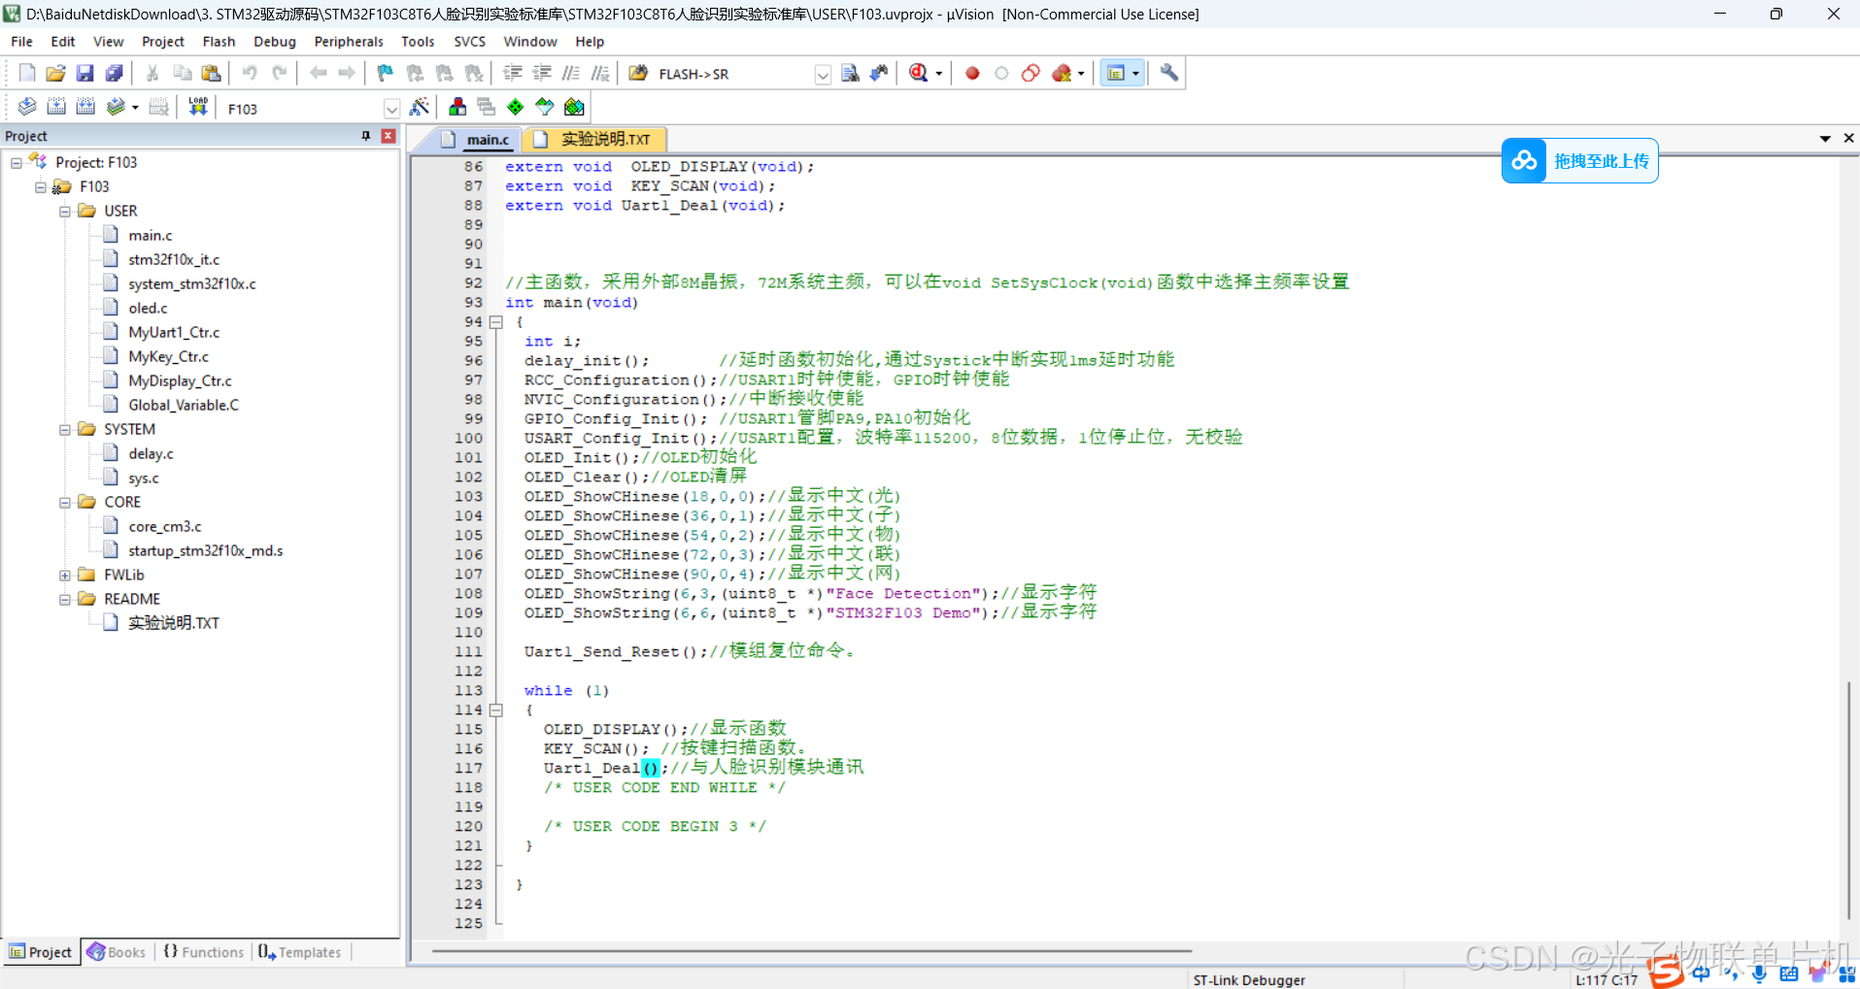Viewport: 1860px width, 989px height.
Task: Insert a bookmark with the flag icon
Action: (x=386, y=74)
